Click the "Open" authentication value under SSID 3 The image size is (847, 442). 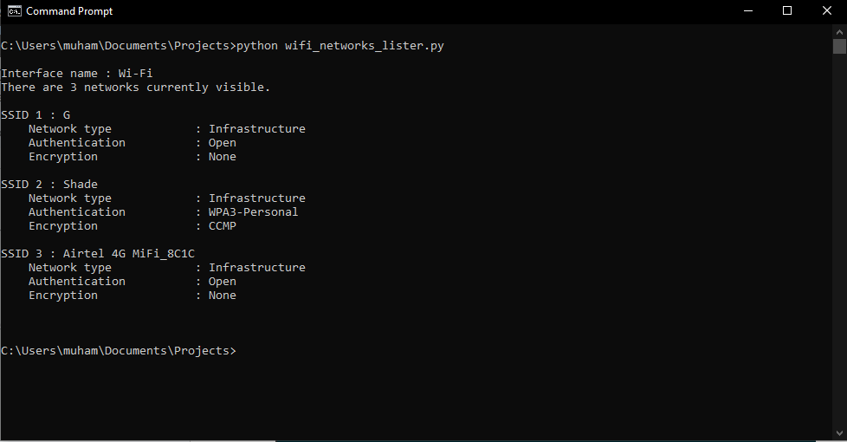223,282
